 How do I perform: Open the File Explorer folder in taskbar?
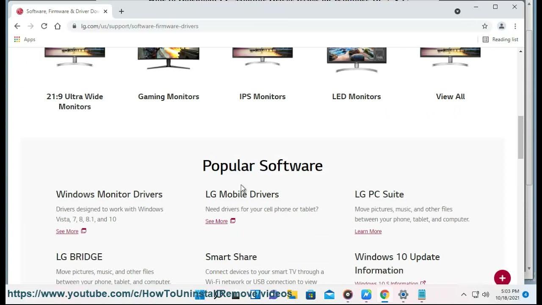click(x=293, y=294)
